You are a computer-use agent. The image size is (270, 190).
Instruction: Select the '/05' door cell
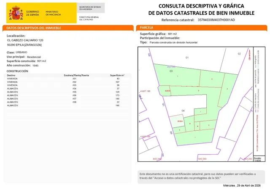[74, 92]
